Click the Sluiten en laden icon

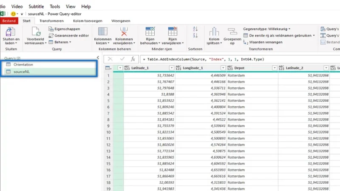[x=10, y=31]
